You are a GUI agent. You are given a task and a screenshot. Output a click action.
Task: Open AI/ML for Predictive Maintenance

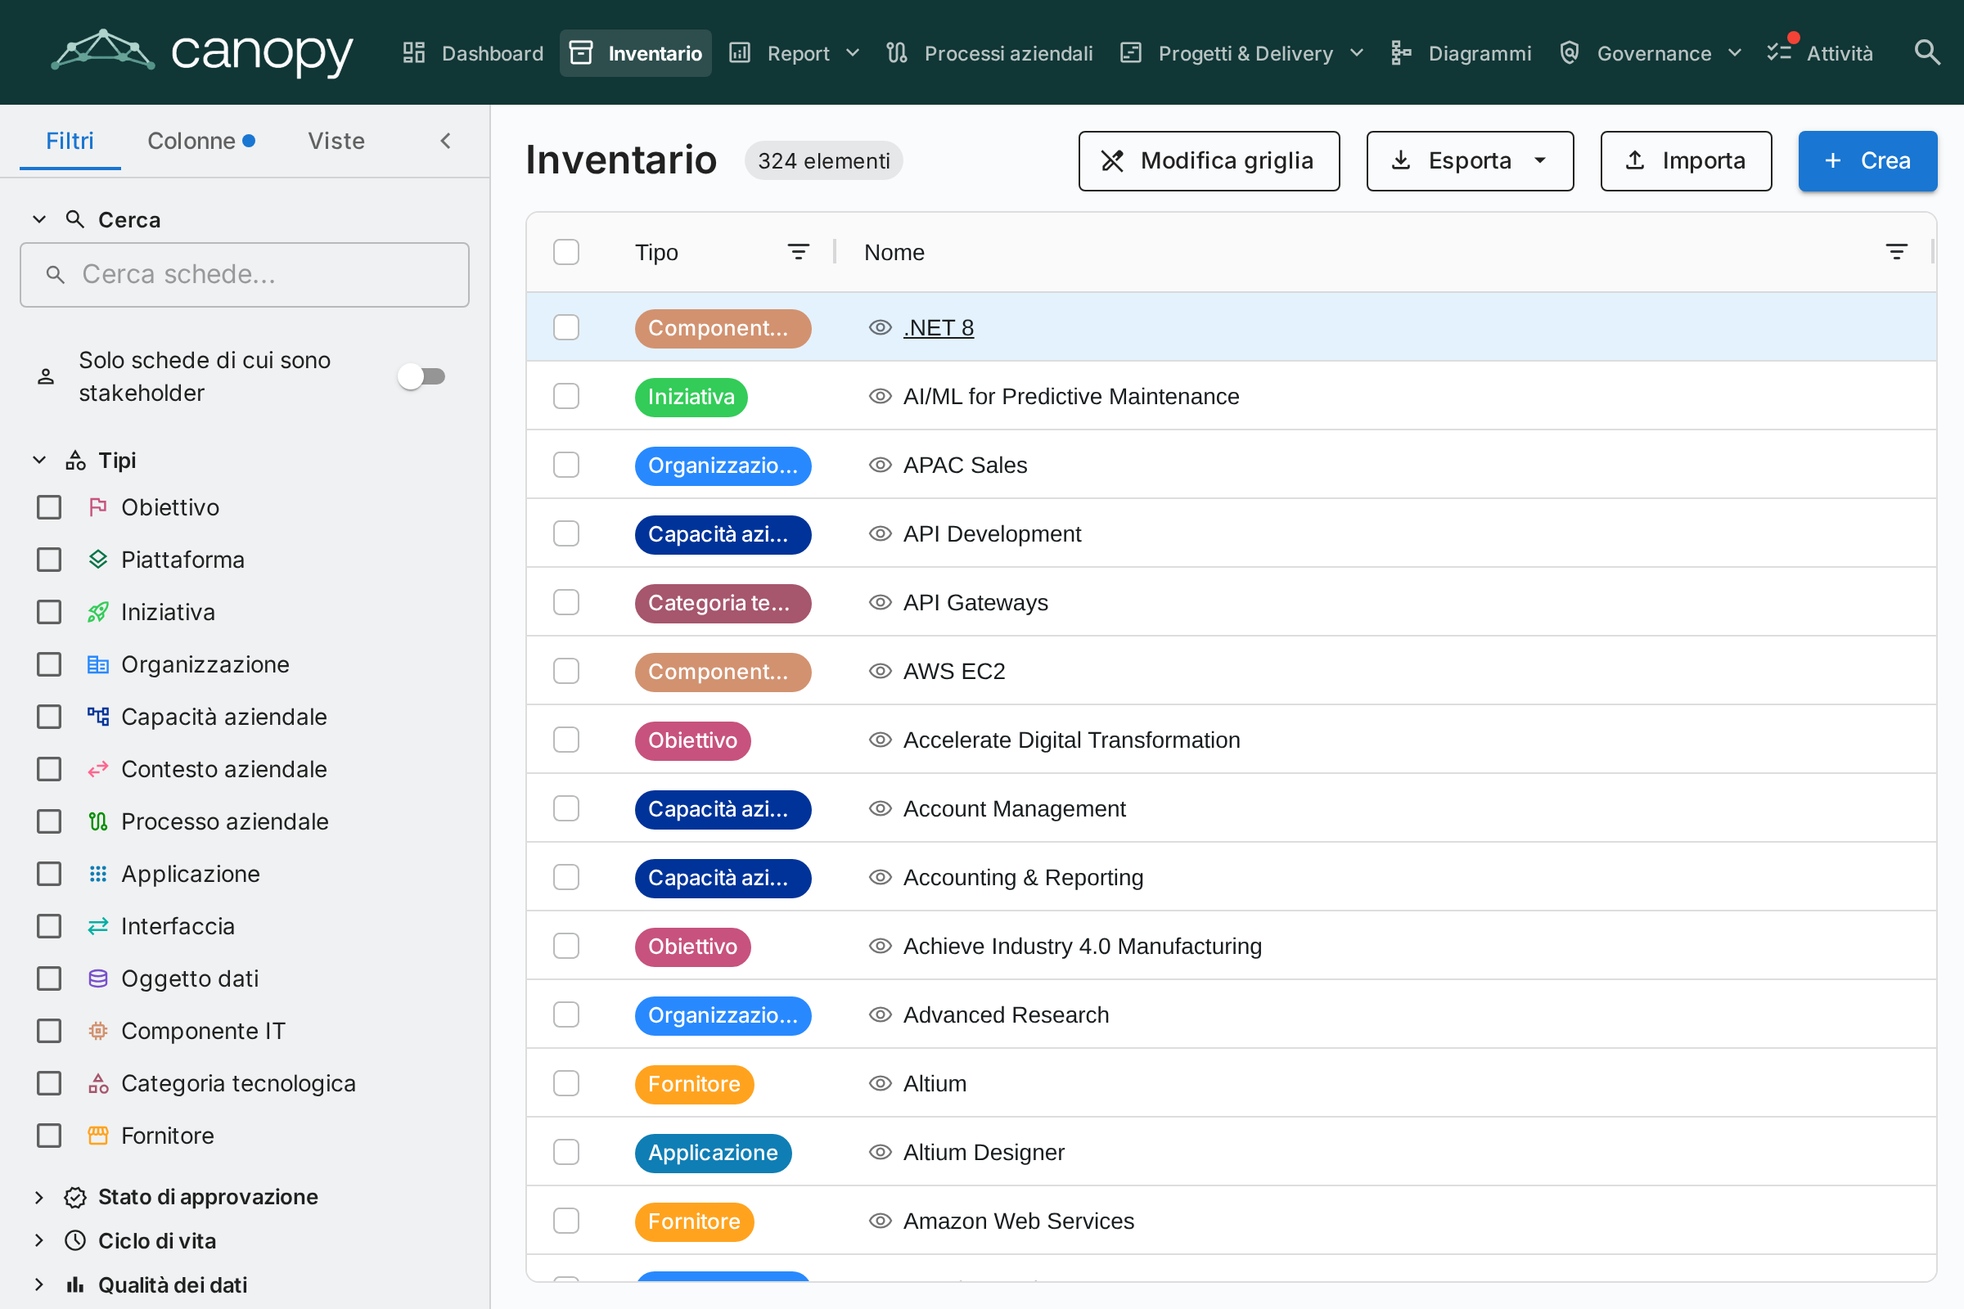(1071, 397)
